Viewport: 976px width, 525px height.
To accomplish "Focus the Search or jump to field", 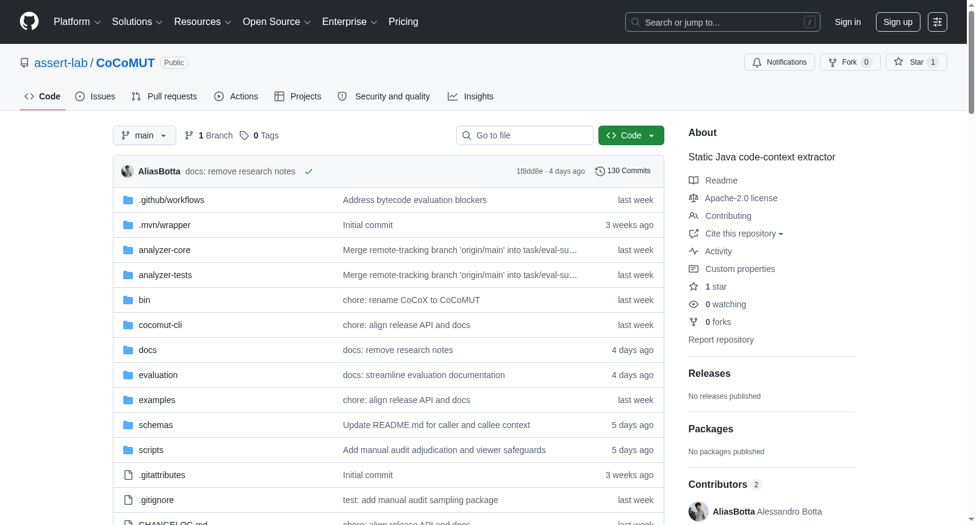I will pyautogui.click(x=723, y=22).
